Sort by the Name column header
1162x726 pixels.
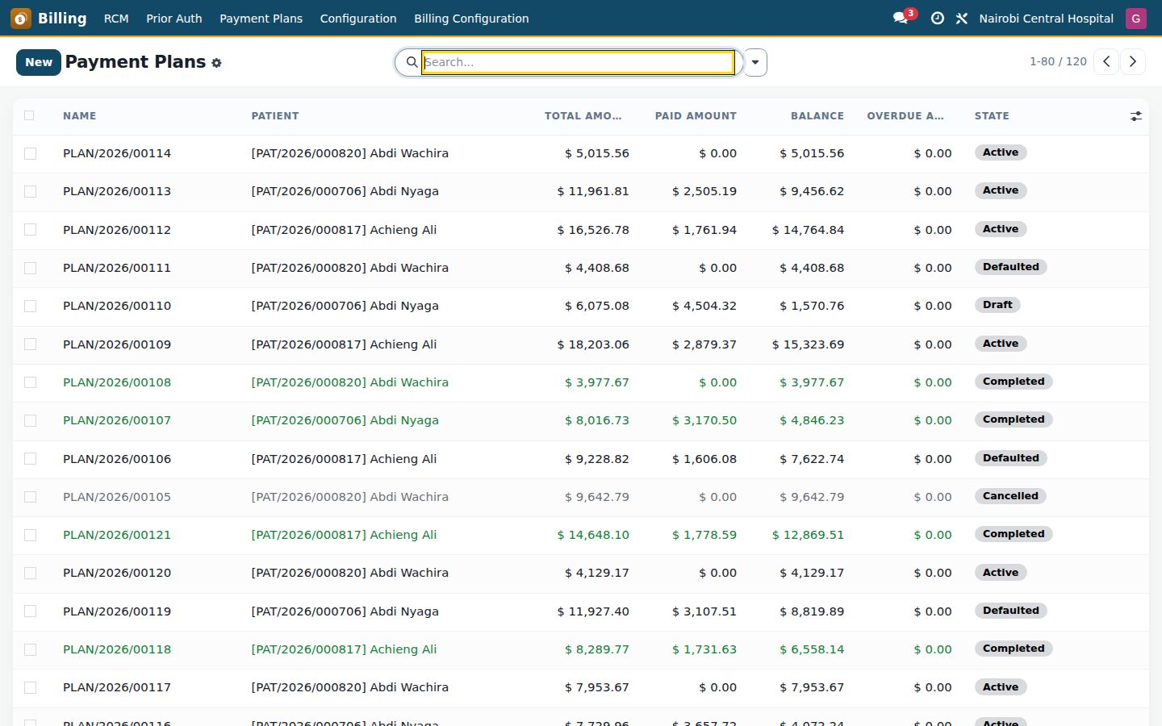pyautogui.click(x=80, y=116)
